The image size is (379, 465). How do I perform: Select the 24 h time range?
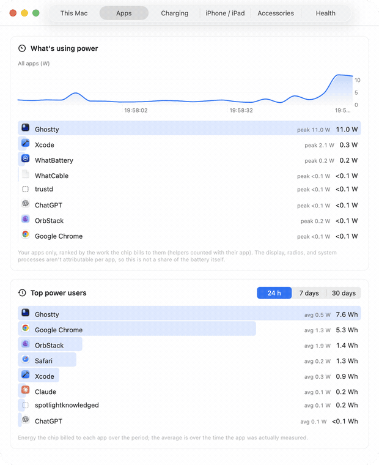click(274, 293)
